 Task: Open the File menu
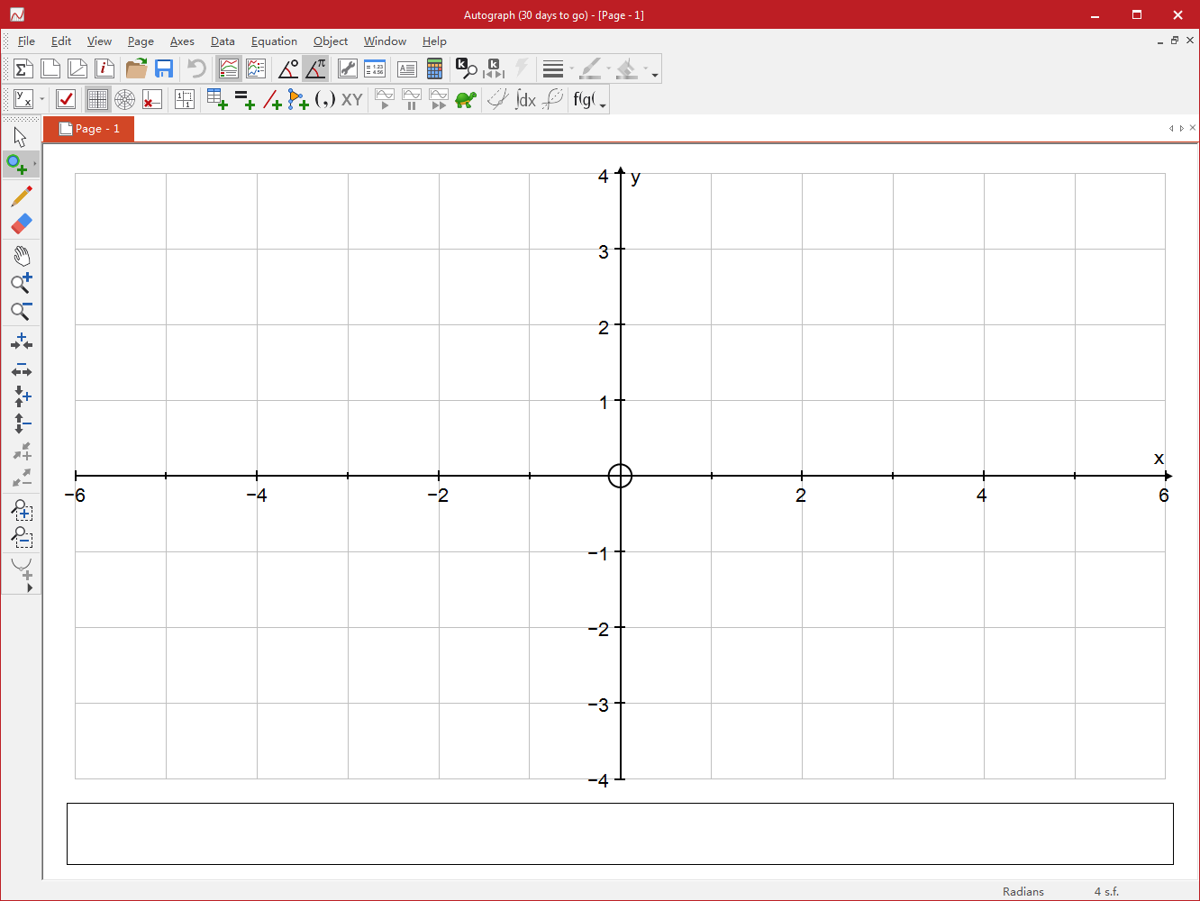tap(26, 41)
